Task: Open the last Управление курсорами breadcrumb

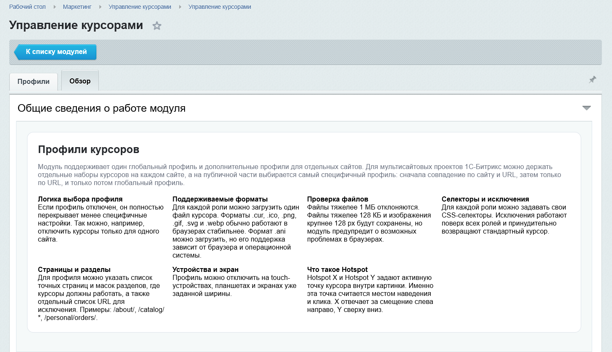Action: point(220,7)
